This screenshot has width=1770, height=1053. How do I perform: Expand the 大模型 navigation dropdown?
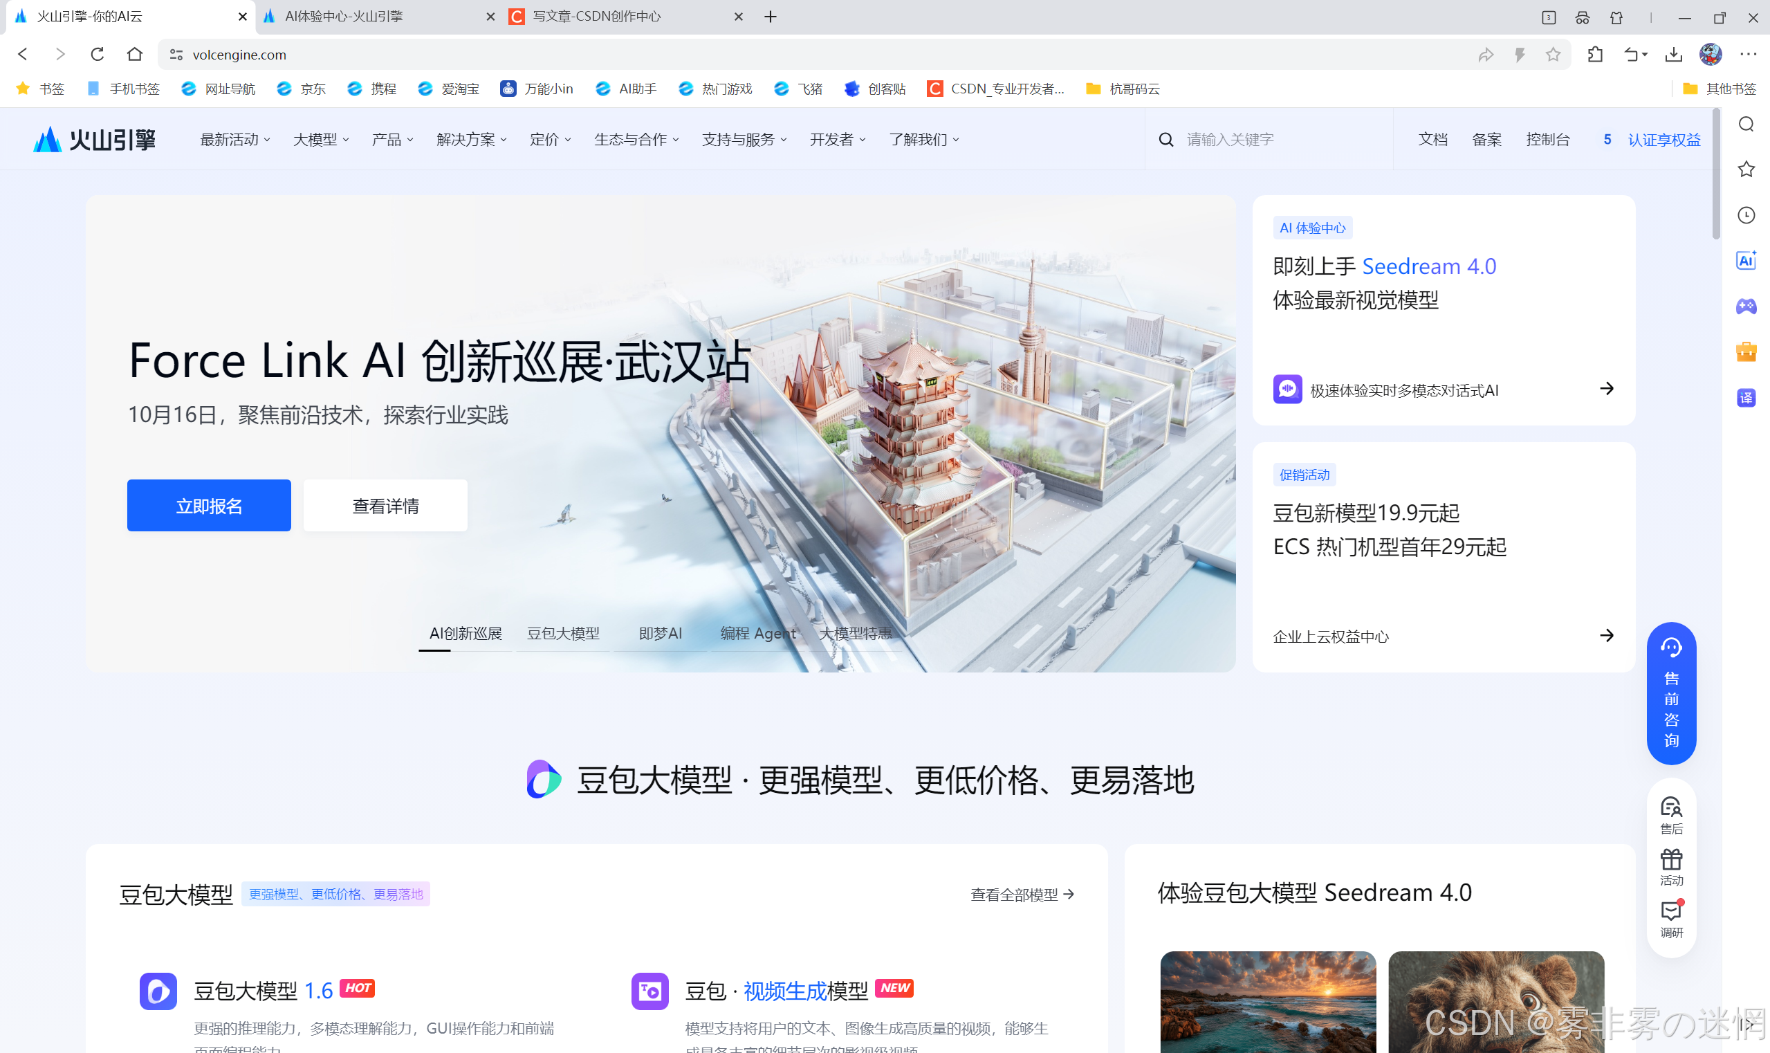pyautogui.click(x=321, y=140)
